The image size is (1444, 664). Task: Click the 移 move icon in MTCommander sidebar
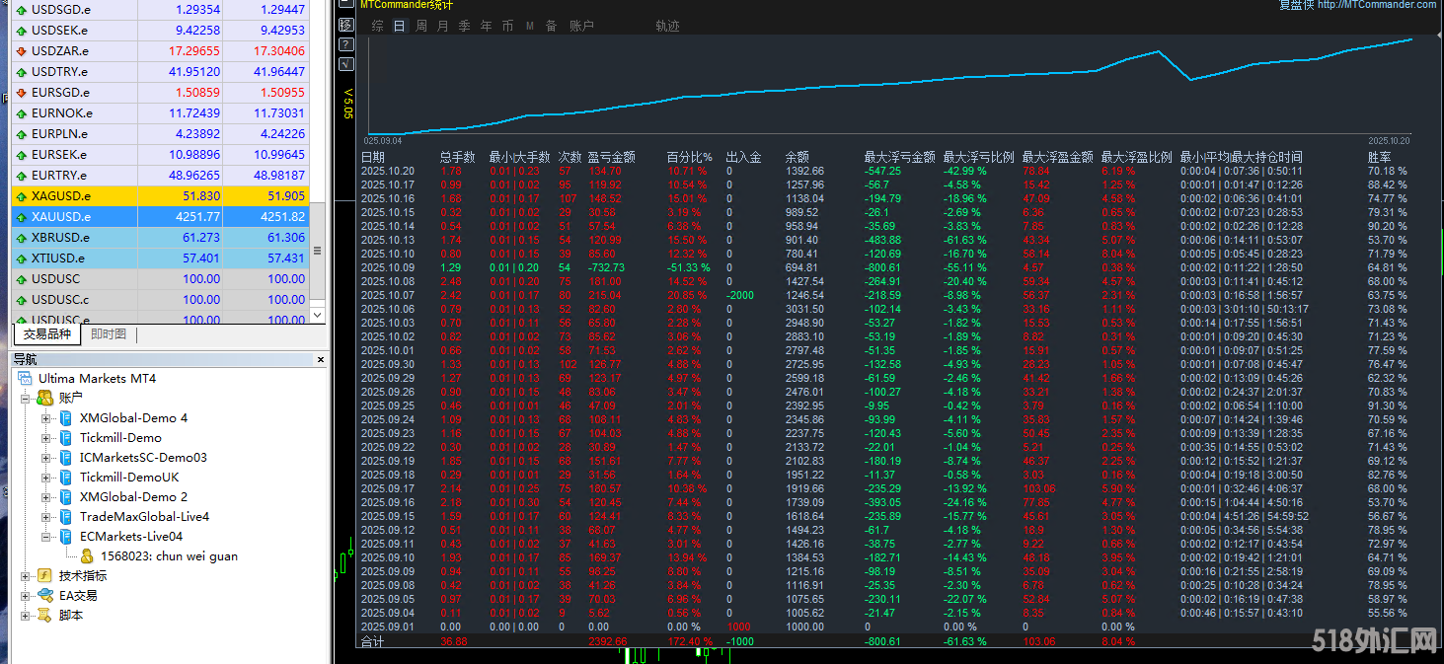345,25
